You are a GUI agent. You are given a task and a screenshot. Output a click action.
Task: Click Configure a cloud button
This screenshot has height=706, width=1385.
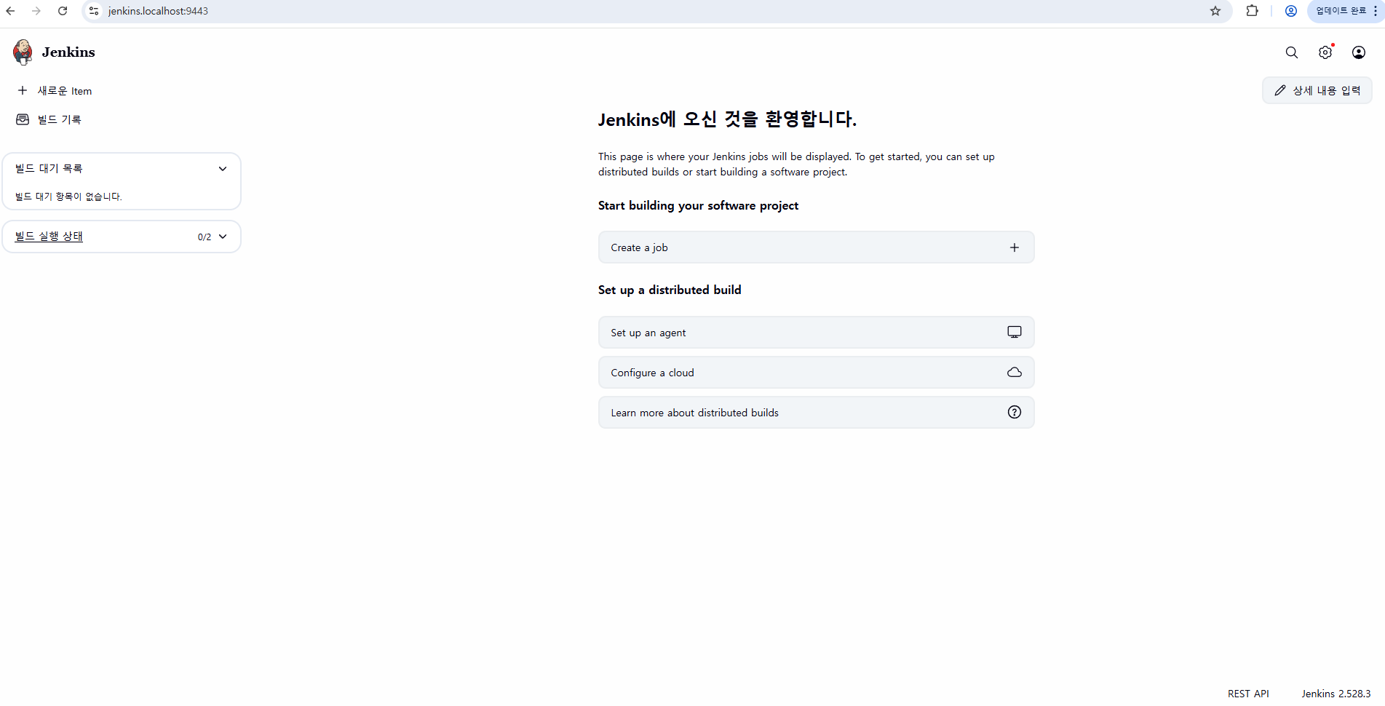point(816,372)
